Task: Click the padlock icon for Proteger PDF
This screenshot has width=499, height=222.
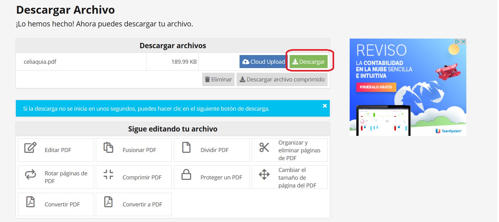Action: click(x=186, y=174)
